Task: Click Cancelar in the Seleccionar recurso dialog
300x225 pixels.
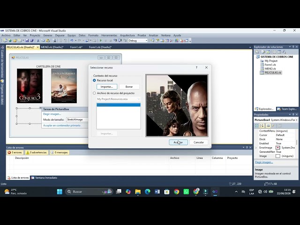Action: click(x=199, y=142)
